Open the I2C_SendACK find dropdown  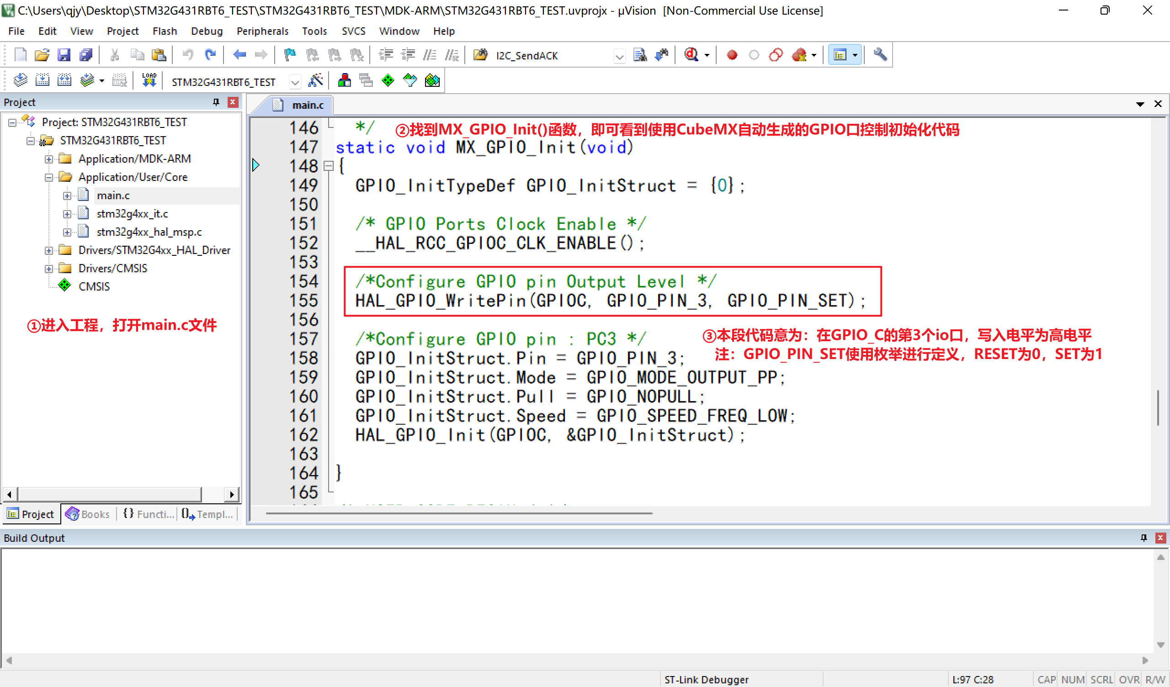coord(619,56)
